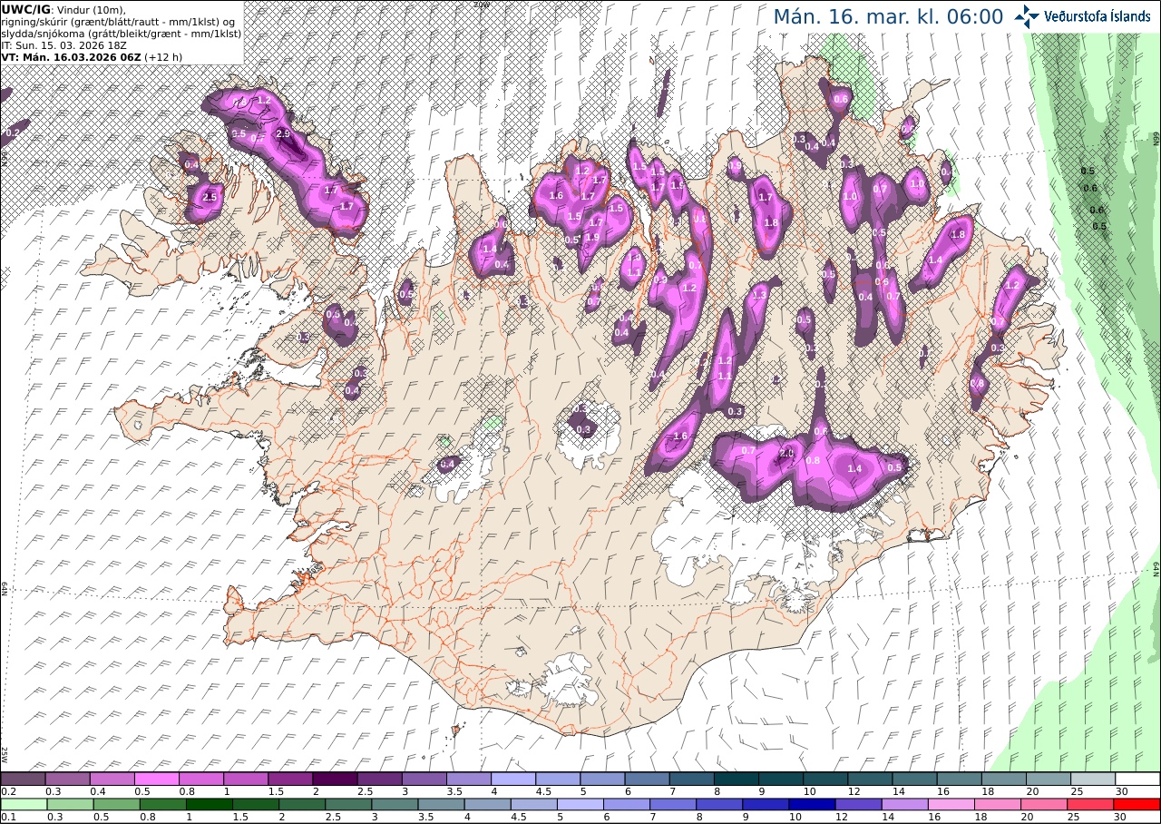Select lower legend swatch between 25 and 30
Image resolution: width=1161 pixels, height=824 pixels.
pos(1090,804)
